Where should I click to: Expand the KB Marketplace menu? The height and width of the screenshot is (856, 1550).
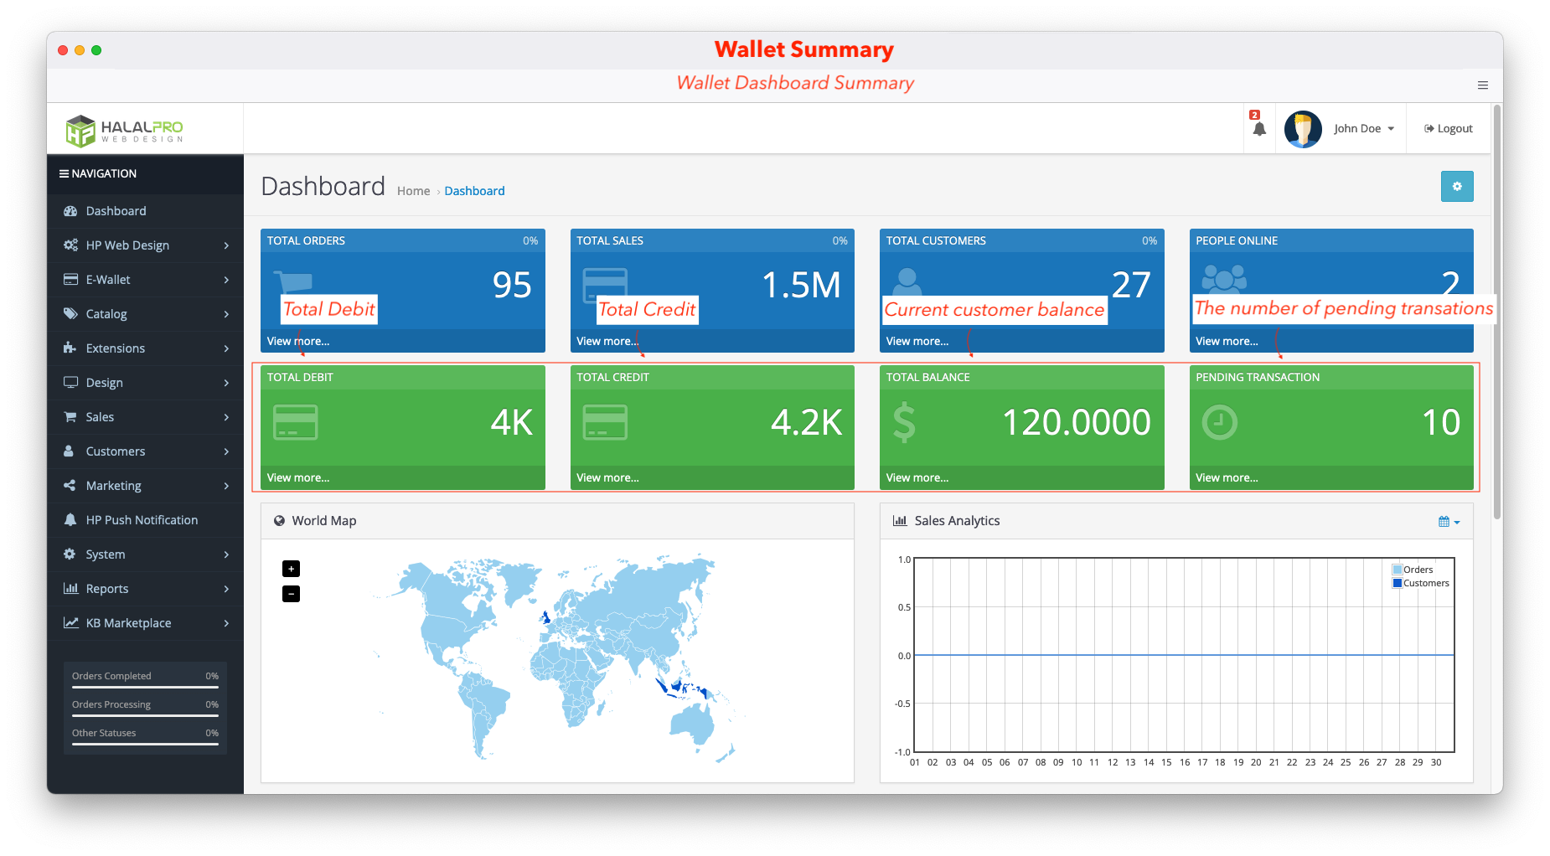point(145,623)
